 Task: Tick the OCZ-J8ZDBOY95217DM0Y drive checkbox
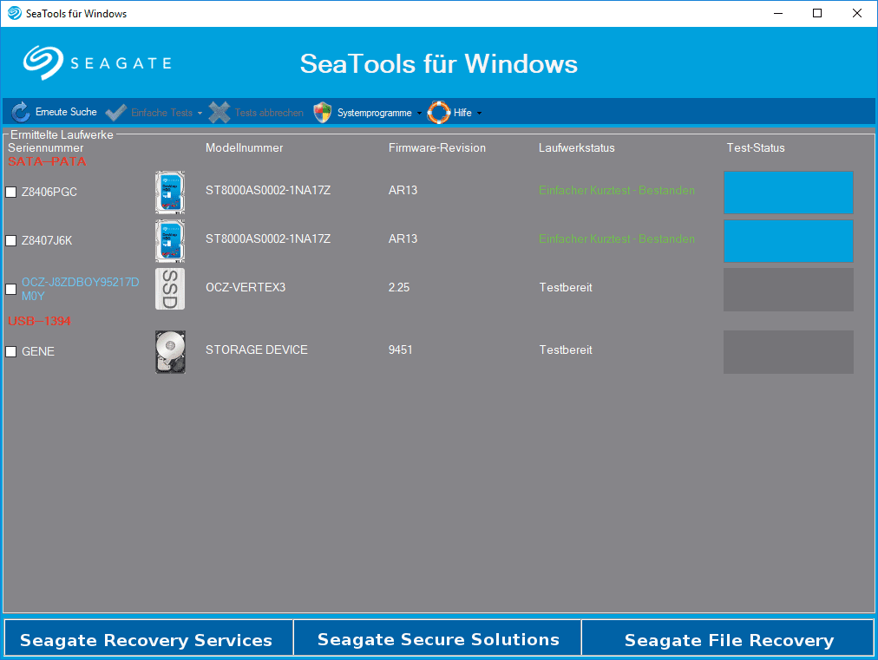(10, 289)
